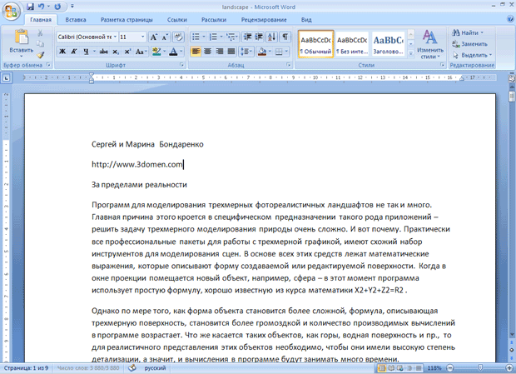Decrease font size with shrink button

165,37
